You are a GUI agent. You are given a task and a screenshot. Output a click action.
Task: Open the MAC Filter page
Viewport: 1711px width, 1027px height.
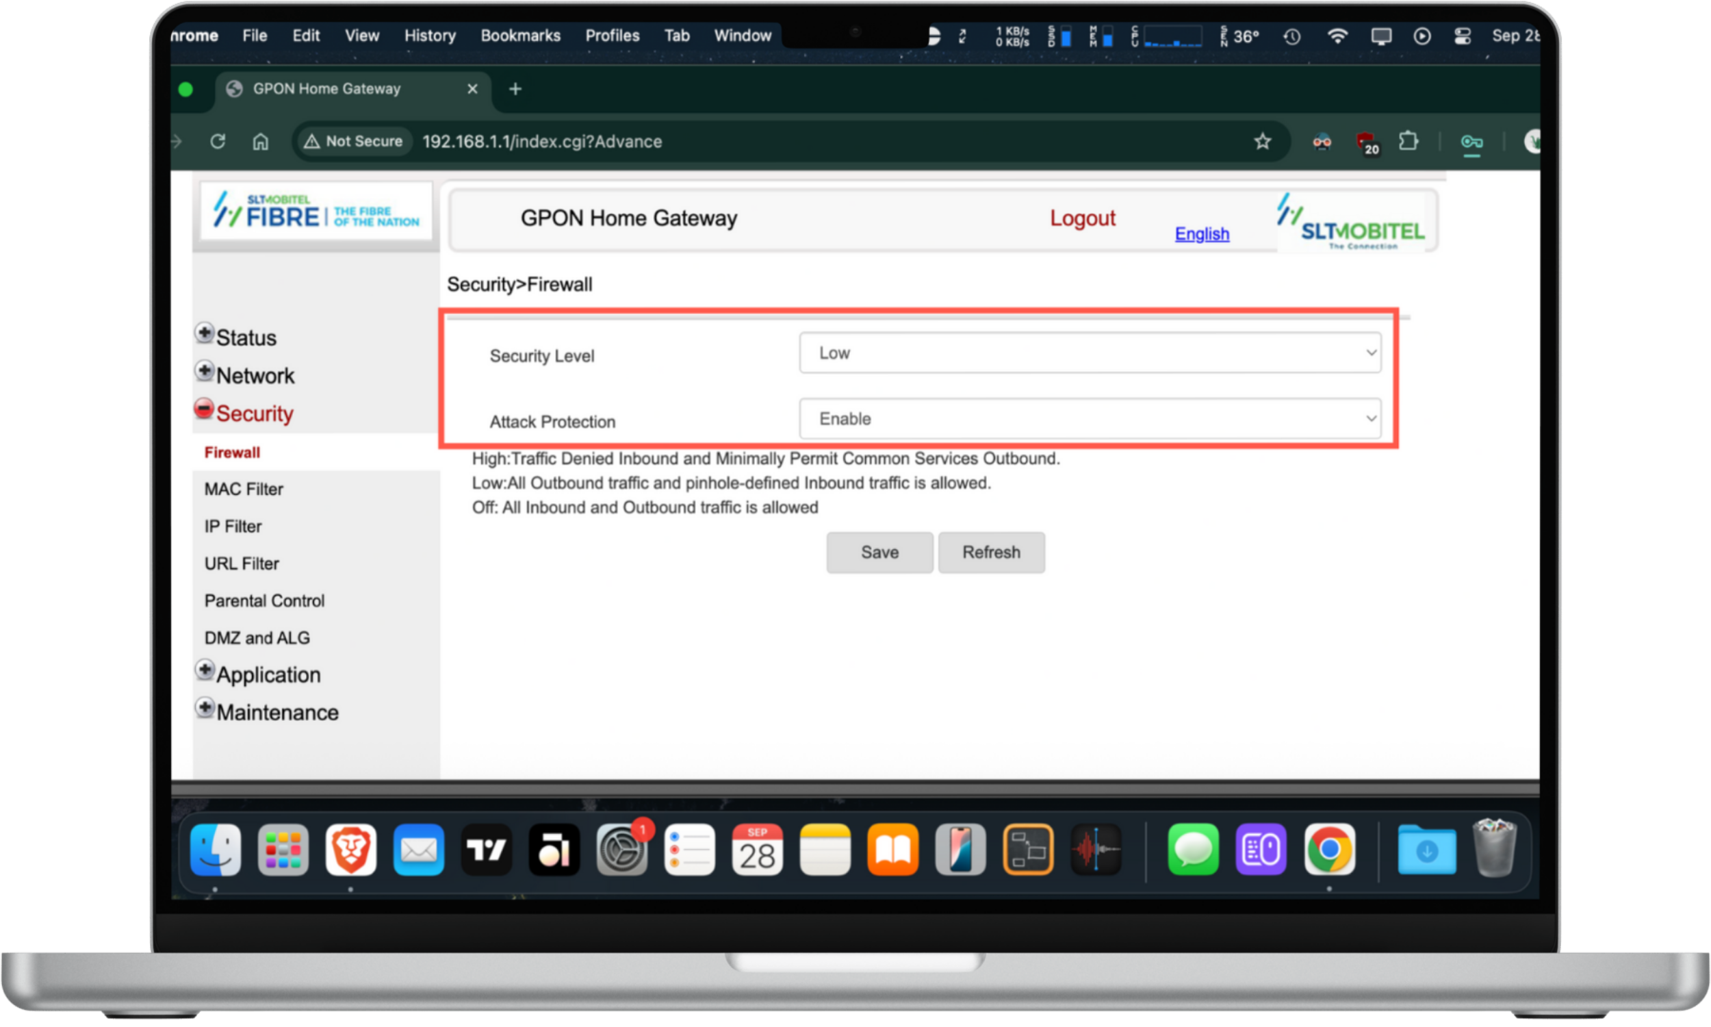pos(244,490)
